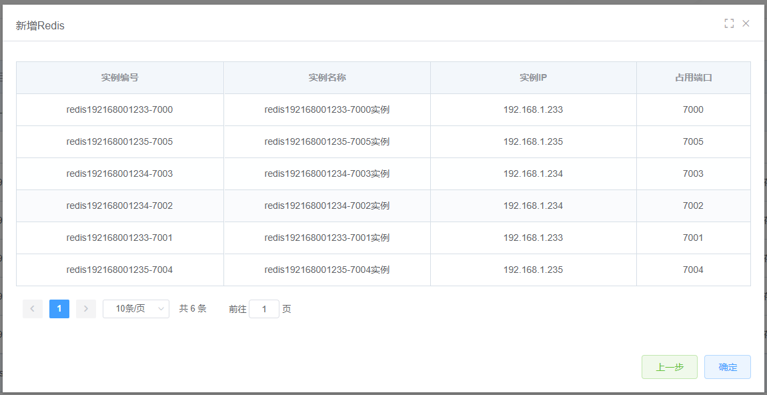Screen dimensions: 767x395
Task: Click port value 7000
Action: [693, 109]
